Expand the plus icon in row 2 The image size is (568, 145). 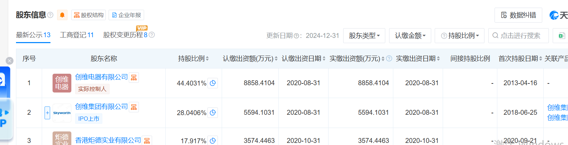click(47, 113)
